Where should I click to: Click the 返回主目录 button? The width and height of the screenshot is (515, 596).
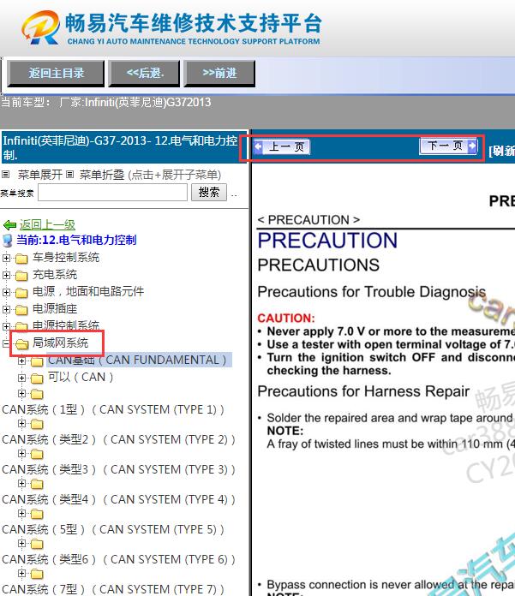coord(56,73)
